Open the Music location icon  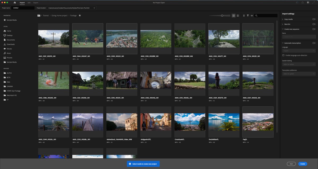tap(5, 53)
